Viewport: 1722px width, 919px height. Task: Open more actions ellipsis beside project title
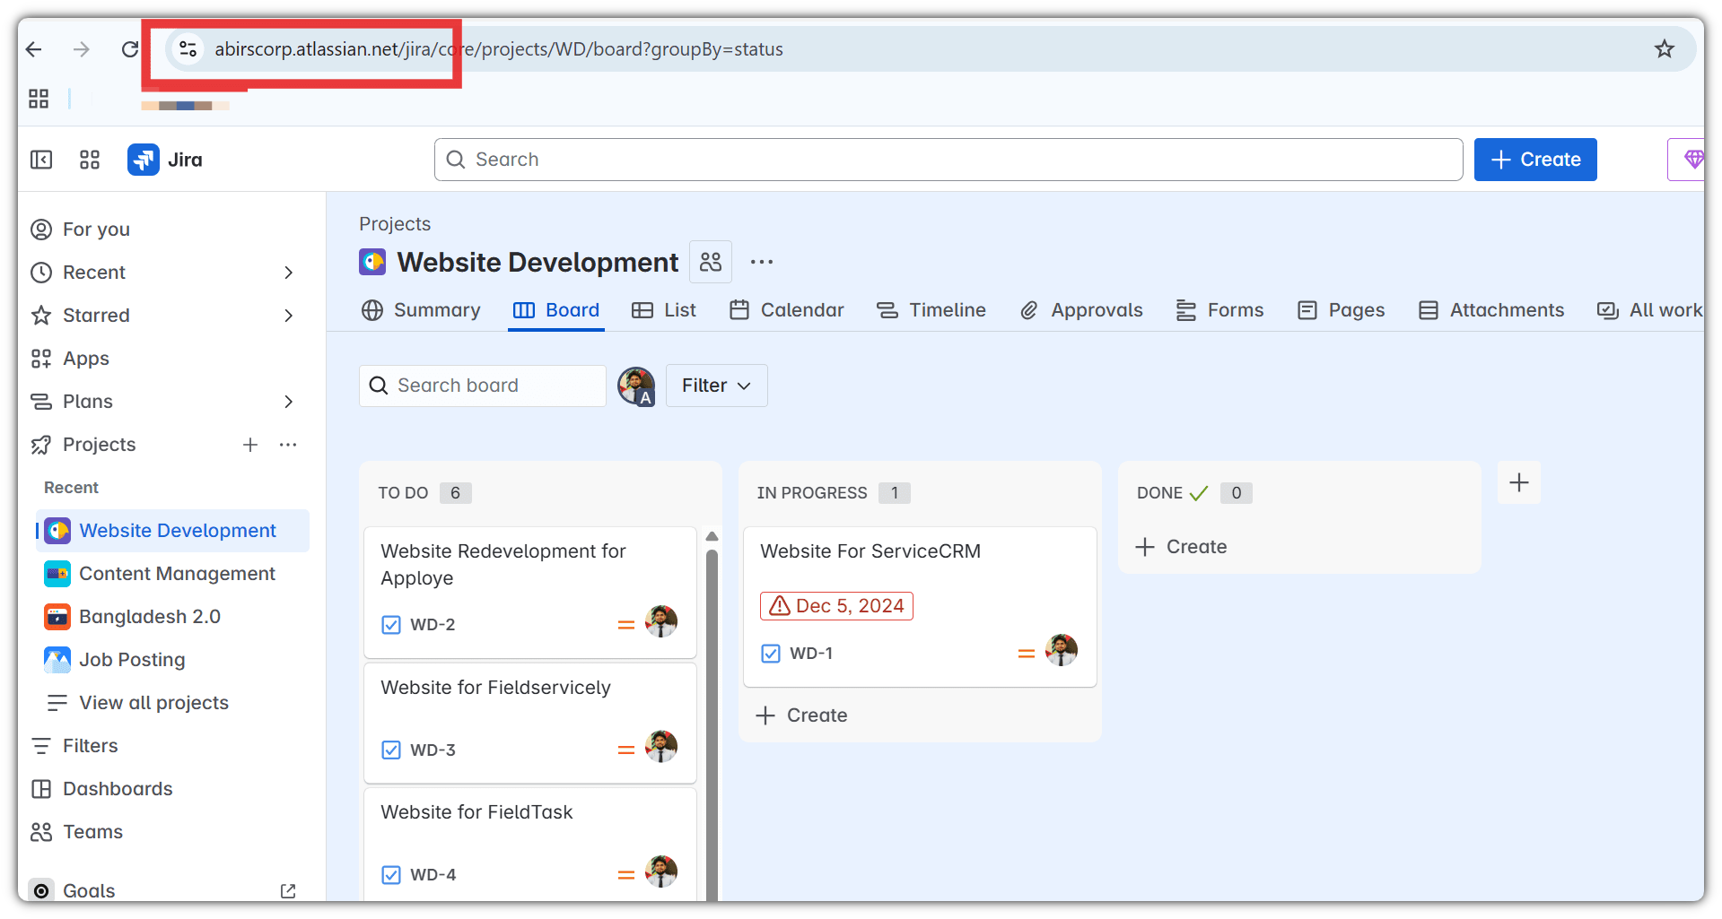coord(762,262)
